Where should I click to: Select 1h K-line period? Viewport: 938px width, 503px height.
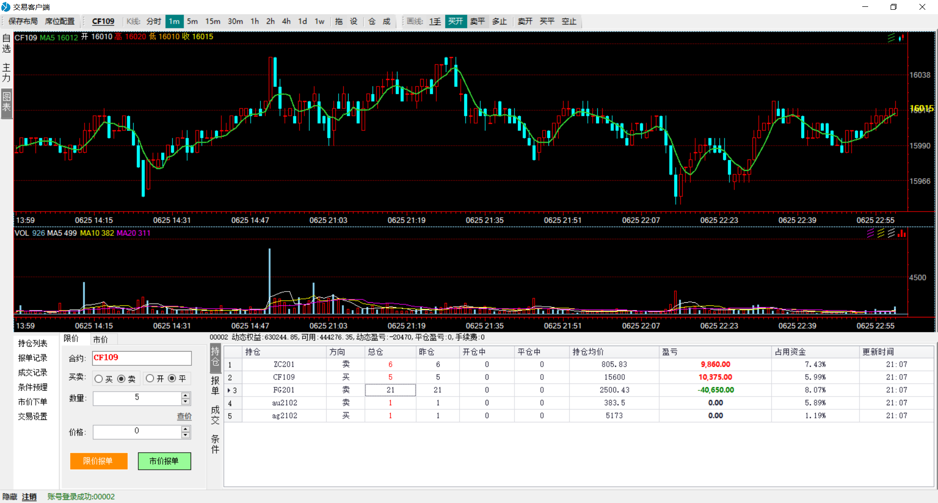click(255, 21)
